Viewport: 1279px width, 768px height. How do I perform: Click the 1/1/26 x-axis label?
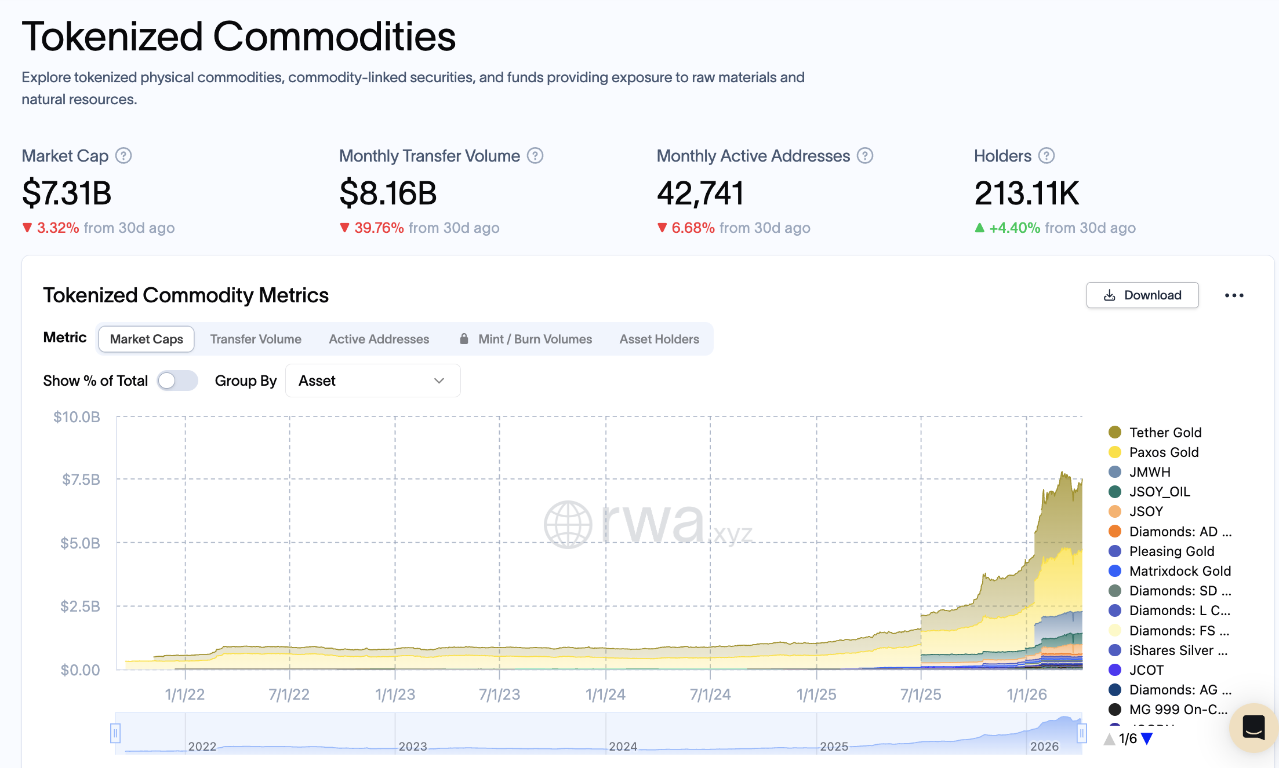click(1027, 694)
